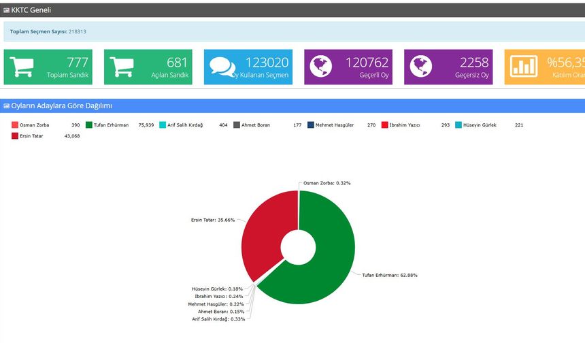Click the shopping cart icon on Toplam Sandık card

pos(23,66)
